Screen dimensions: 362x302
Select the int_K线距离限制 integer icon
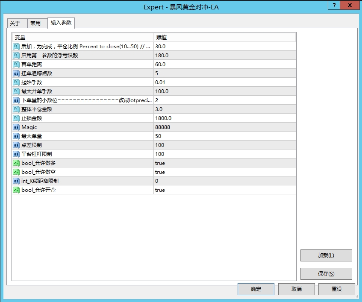[16, 181]
